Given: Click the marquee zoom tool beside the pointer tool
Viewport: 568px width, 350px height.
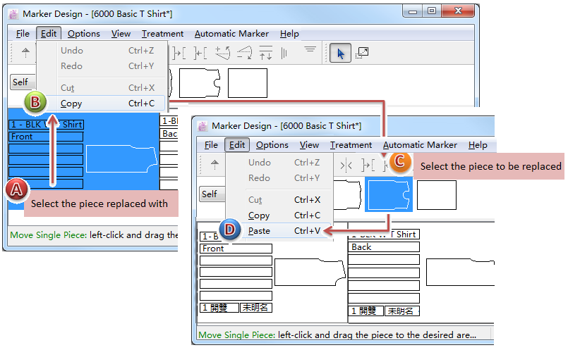Looking at the screenshot, I should point(362,53).
